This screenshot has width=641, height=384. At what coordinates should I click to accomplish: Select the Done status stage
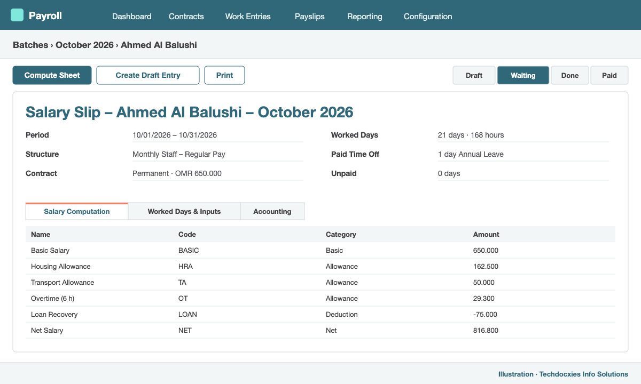coord(570,75)
